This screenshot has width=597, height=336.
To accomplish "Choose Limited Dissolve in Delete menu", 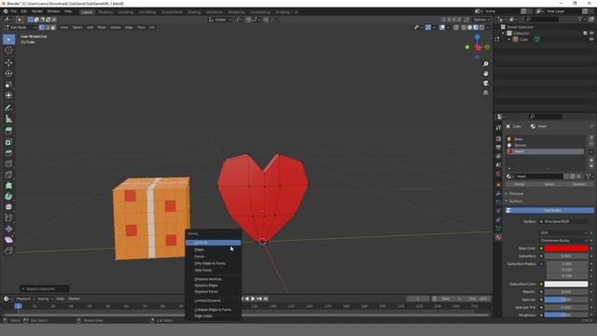I will coord(214,301).
